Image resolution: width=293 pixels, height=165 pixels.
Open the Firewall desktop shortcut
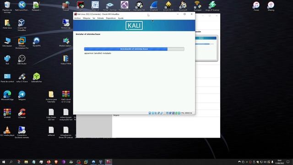pos(66,6)
